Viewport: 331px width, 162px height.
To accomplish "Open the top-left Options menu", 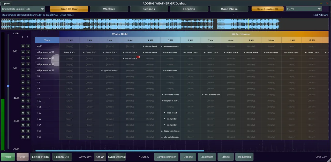I will click(6, 4).
